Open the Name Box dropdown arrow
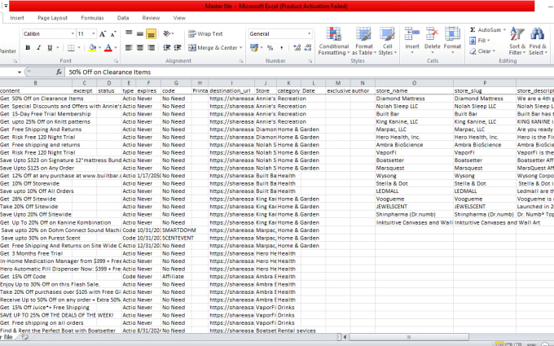 (20, 72)
